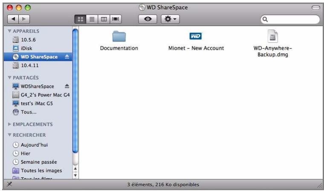Viewport: 324px width, 191px height.
Task: Switch to column view
Action: (x=104, y=19)
